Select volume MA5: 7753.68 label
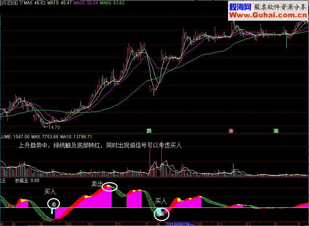Image resolution: width=309 pixels, height=226 pixels. coord(45,136)
